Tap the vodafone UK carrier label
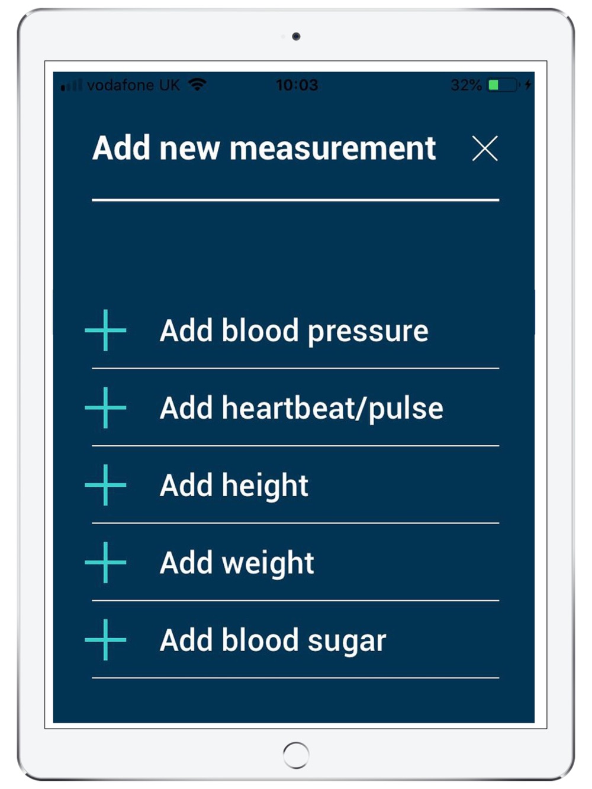This screenshot has width=592, height=789. tap(133, 85)
